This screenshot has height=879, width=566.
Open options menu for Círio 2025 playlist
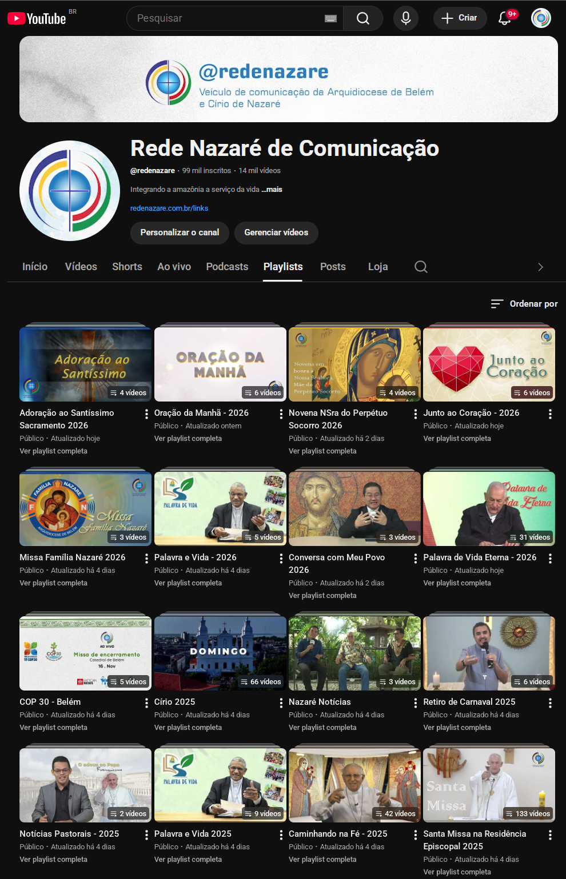tap(281, 703)
